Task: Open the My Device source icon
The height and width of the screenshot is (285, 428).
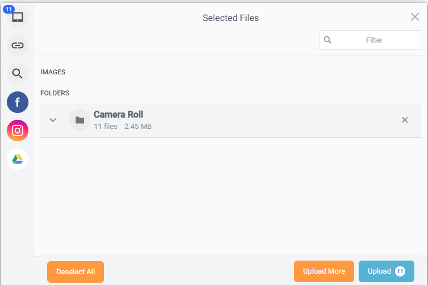Action: click(x=18, y=17)
